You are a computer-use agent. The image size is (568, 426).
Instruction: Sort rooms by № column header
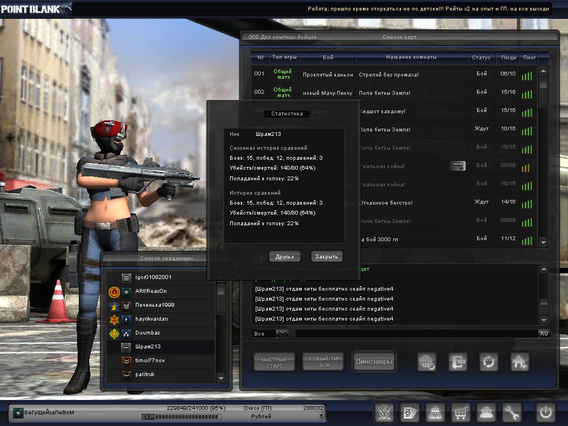(x=260, y=57)
